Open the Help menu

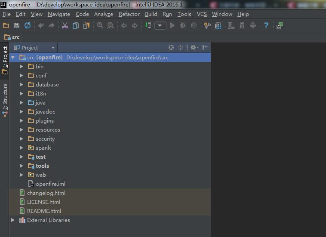point(243,14)
